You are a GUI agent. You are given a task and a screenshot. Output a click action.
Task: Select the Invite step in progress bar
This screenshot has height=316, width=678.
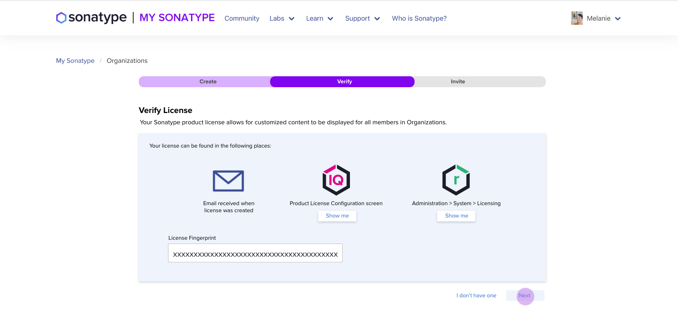tap(458, 82)
